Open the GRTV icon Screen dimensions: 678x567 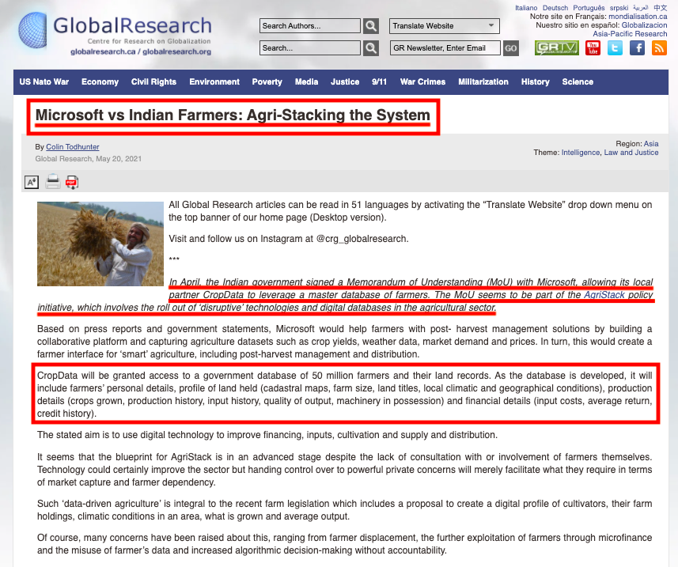pos(556,47)
